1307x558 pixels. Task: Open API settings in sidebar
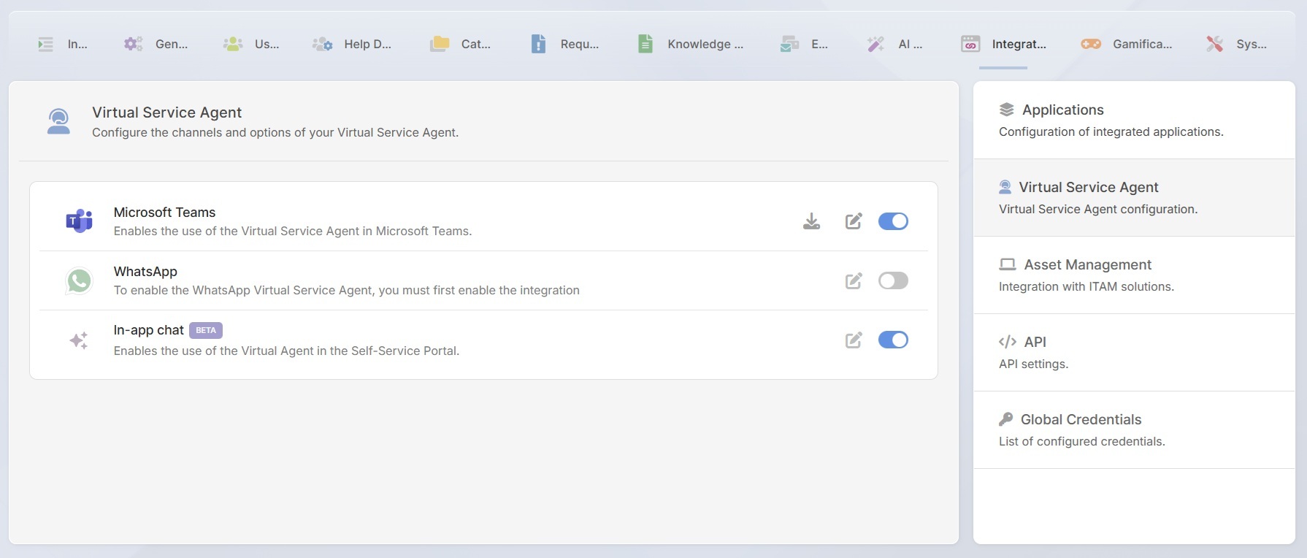1134,352
